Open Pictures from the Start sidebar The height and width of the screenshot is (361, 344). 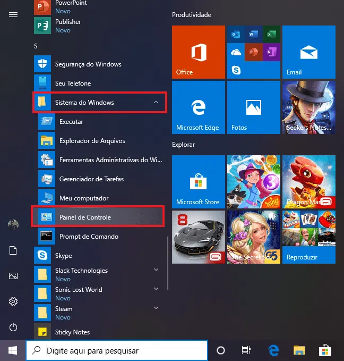pyautogui.click(x=13, y=276)
